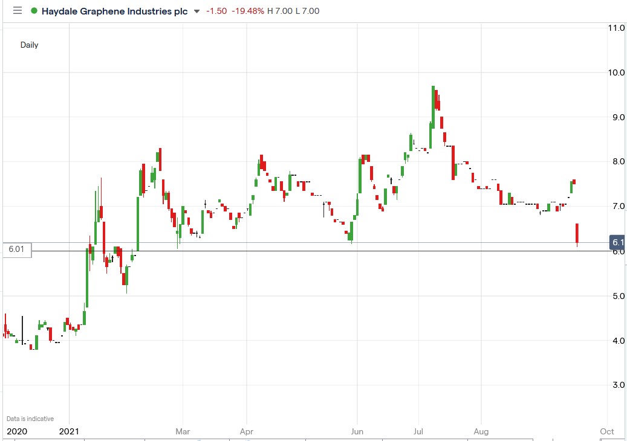
Task: Click the Jun time axis label
Action: [x=357, y=431]
